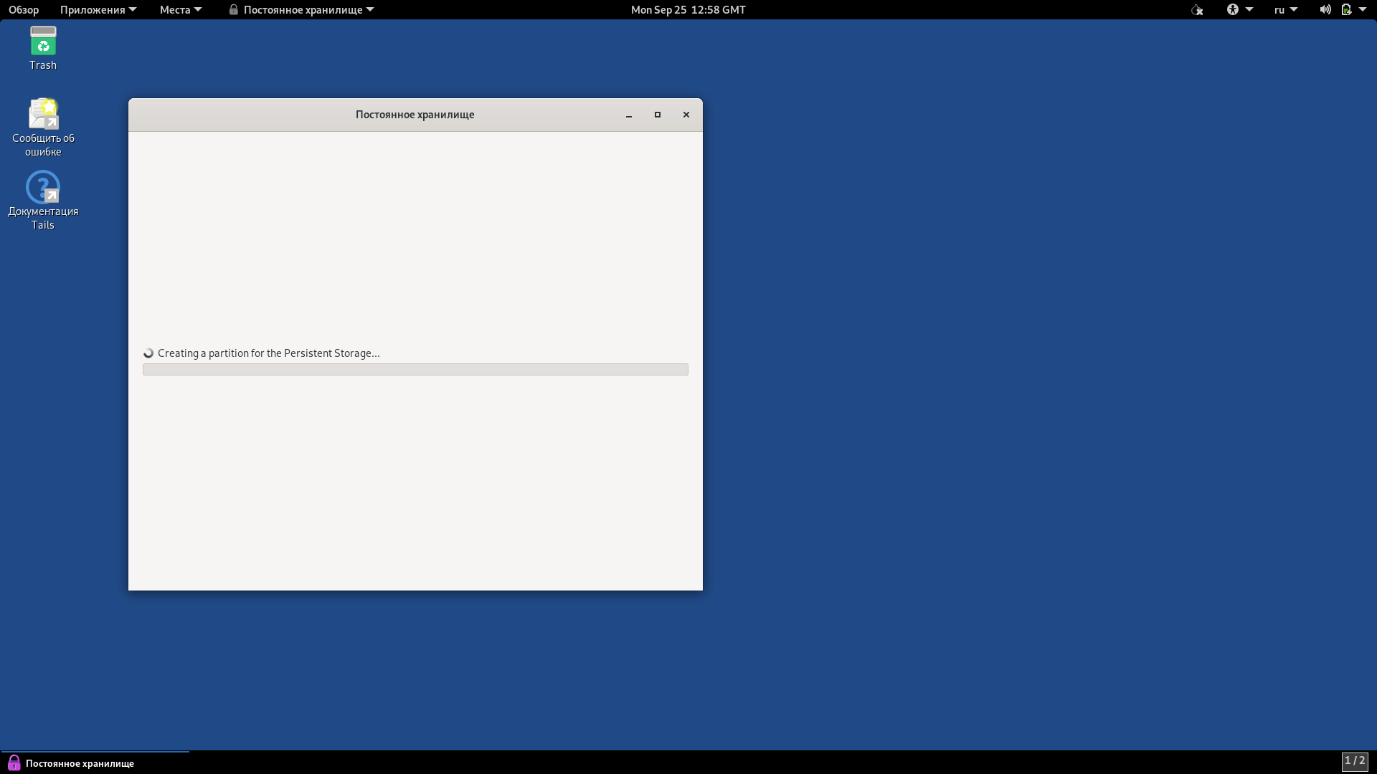The image size is (1377, 774).
Task: Switch workspace using the 1/2 indicator
Action: point(1354,761)
